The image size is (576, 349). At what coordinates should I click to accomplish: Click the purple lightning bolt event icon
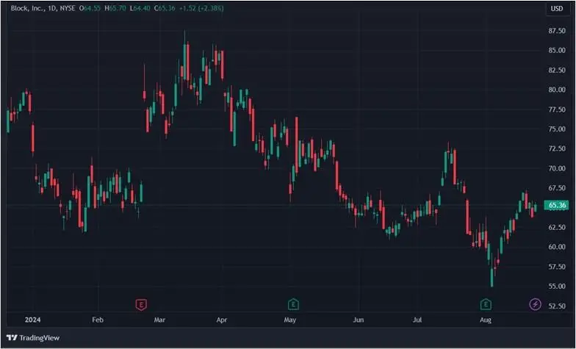[x=536, y=304]
